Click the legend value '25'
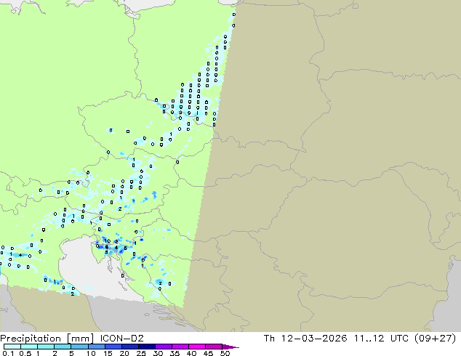Image resolution: width=461 pixels, height=356 pixels. tap(141, 353)
